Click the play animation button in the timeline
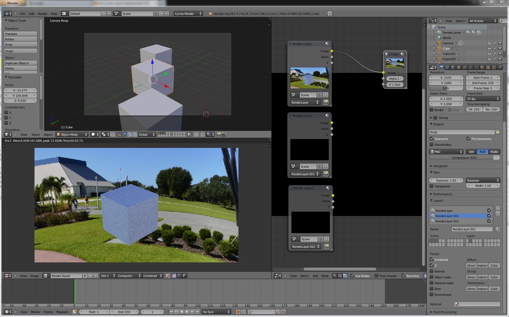 [187, 312]
